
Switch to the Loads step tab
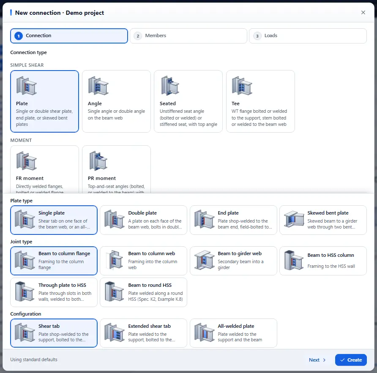308,36
